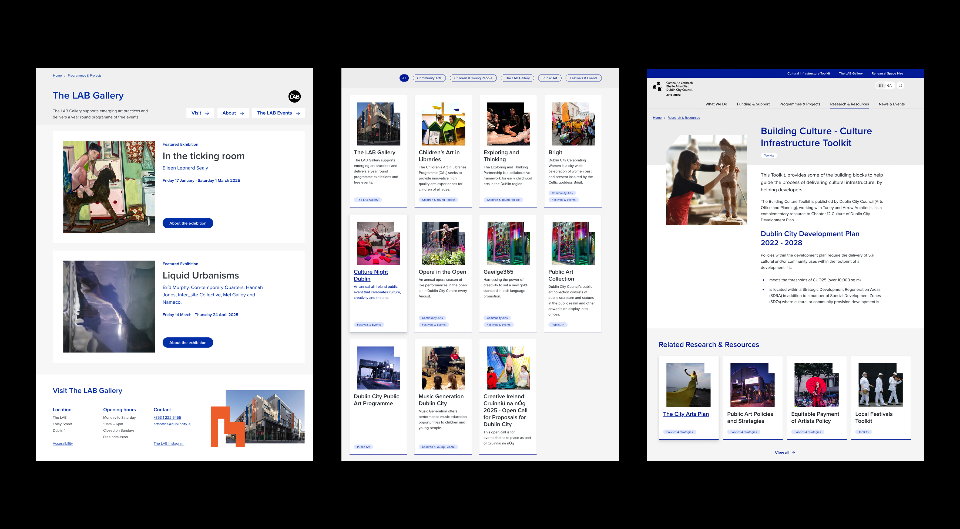The image size is (960, 529).
Task: Open the Culture Night Dublin card thumbnail
Action: pos(378,243)
